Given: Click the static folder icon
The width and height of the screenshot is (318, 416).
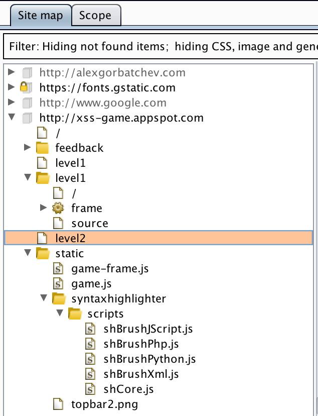Looking at the screenshot, I should coord(43,253).
